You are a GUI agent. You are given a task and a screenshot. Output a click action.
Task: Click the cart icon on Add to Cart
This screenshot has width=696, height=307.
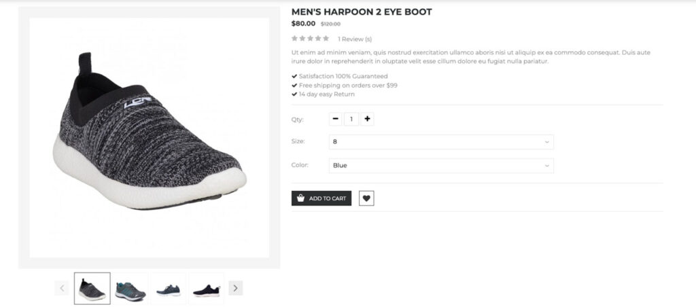click(x=301, y=198)
